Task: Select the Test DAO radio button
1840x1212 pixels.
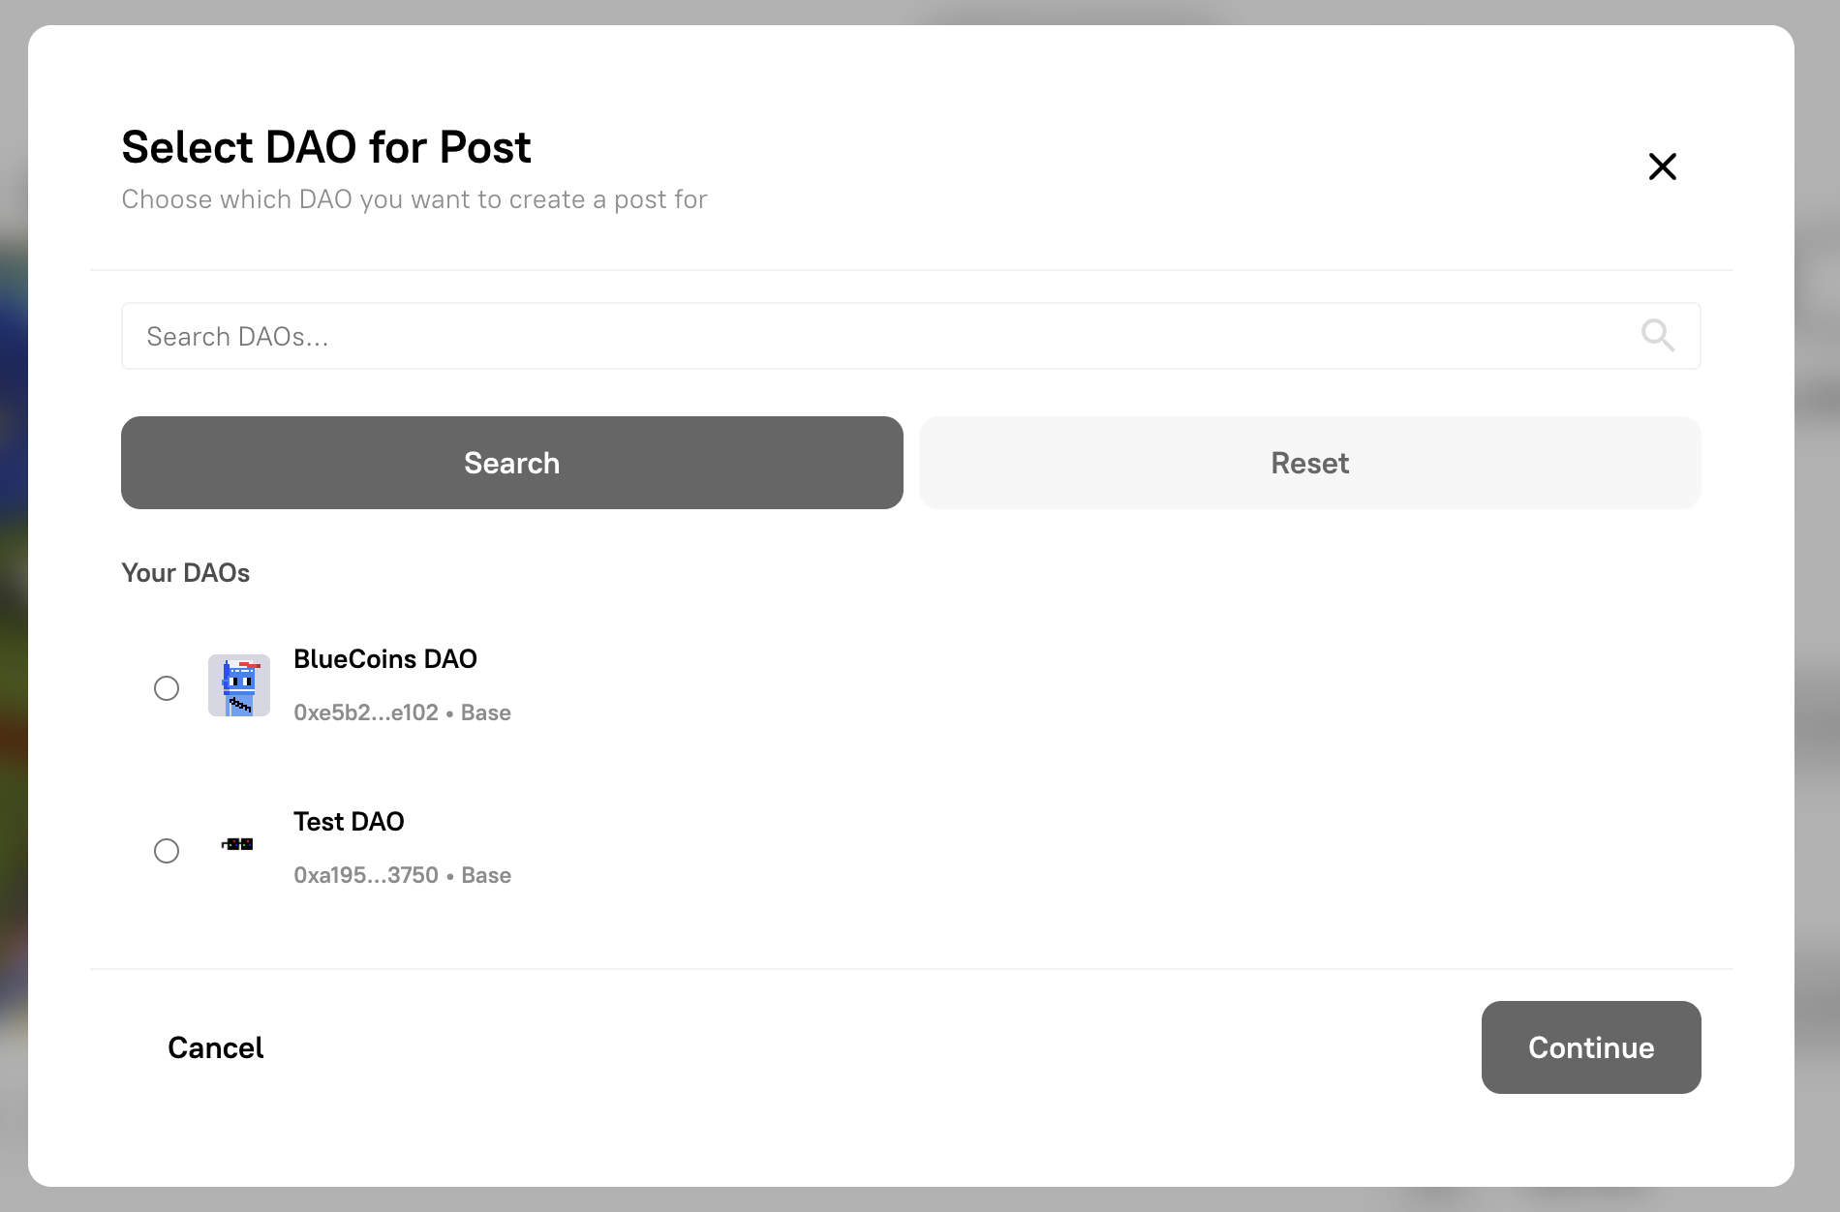Action: tap(167, 852)
